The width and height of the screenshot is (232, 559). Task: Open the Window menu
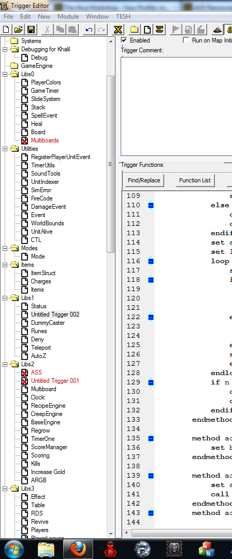(x=97, y=17)
